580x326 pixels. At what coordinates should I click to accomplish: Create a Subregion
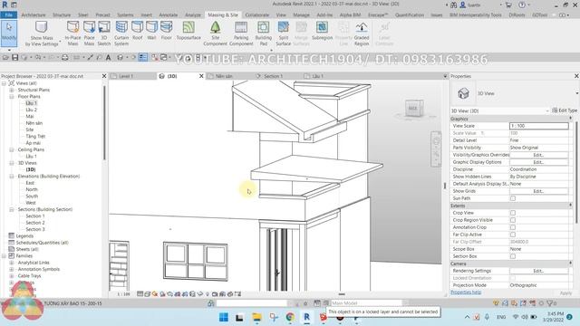pos(323,31)
